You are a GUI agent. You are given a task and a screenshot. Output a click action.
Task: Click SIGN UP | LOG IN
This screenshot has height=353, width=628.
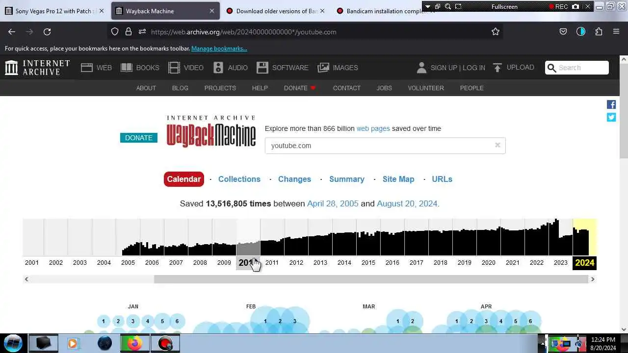click(458, 68)
